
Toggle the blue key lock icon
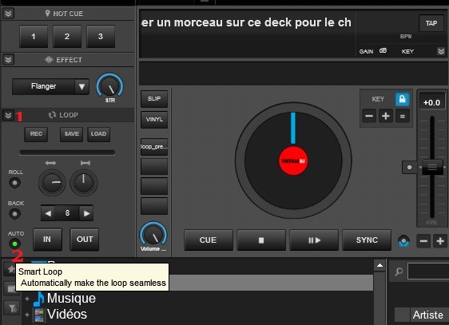point(402,99)
